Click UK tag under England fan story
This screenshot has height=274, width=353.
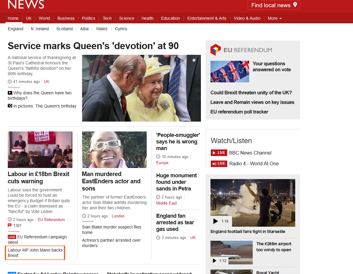(193, 237)
